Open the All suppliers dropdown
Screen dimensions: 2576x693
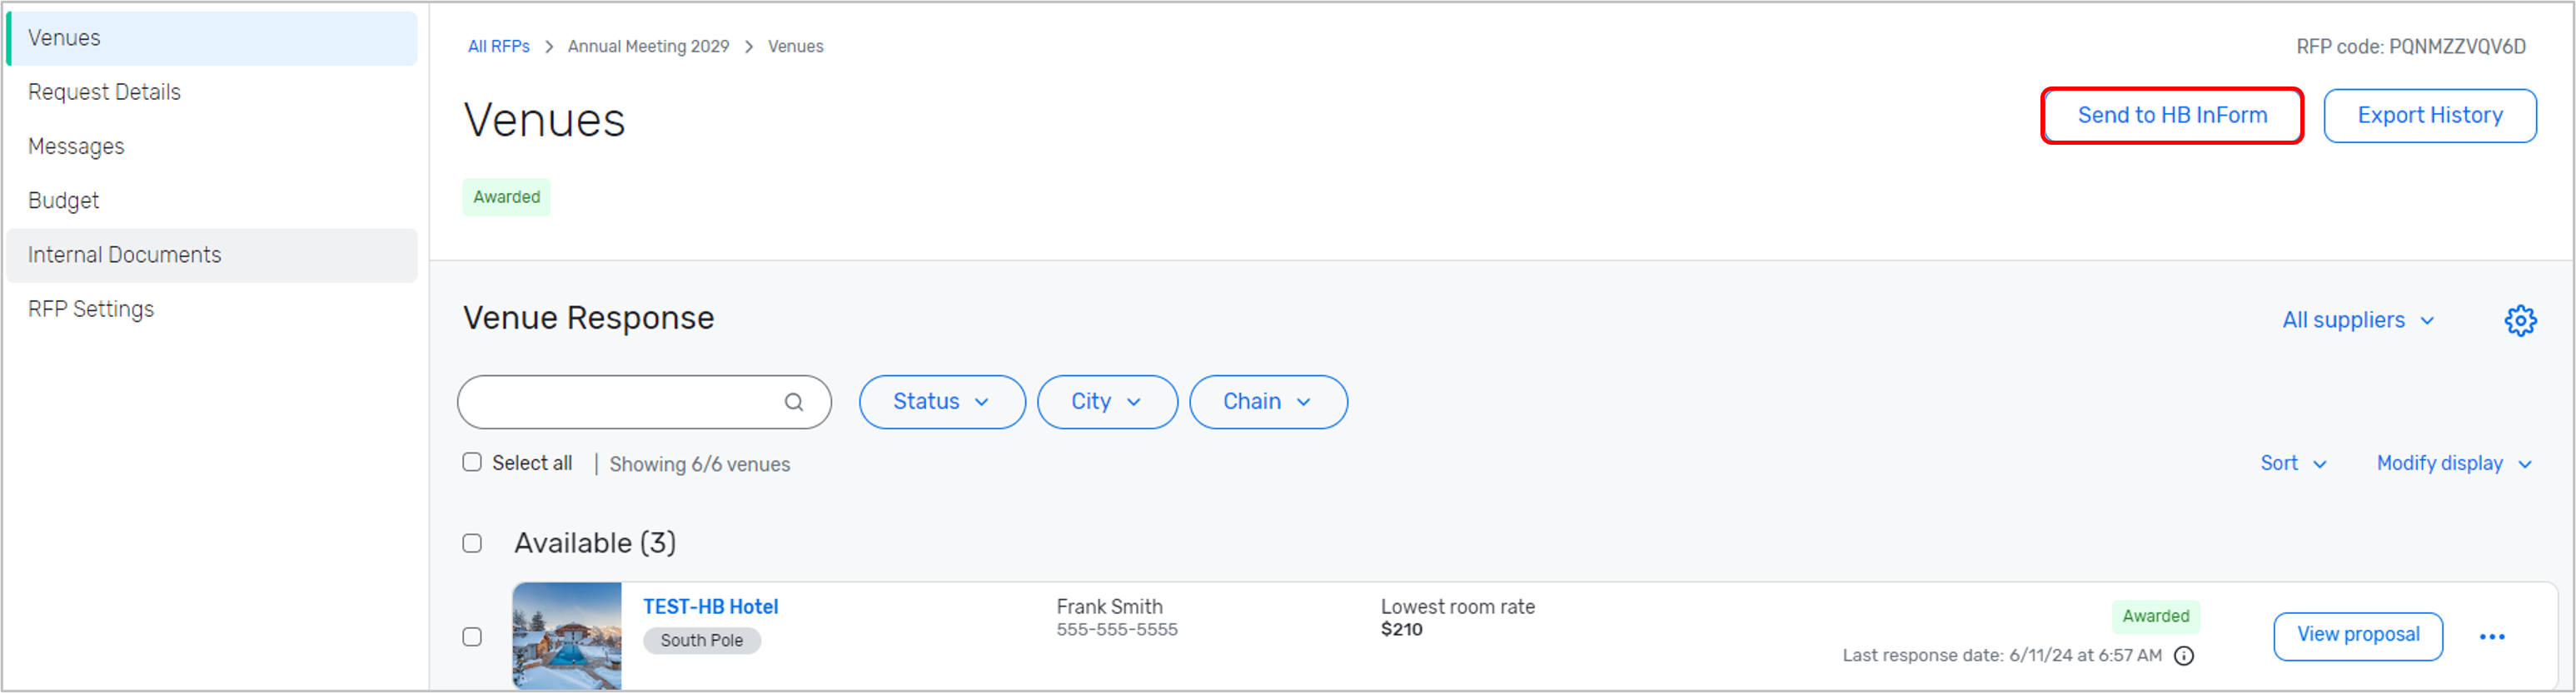(x=2357, y=320)
